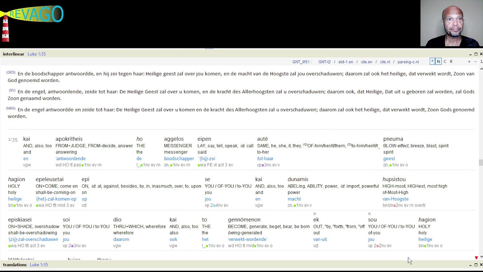
Task: Click the (GES) translation label
Action: tap(11, 73)
